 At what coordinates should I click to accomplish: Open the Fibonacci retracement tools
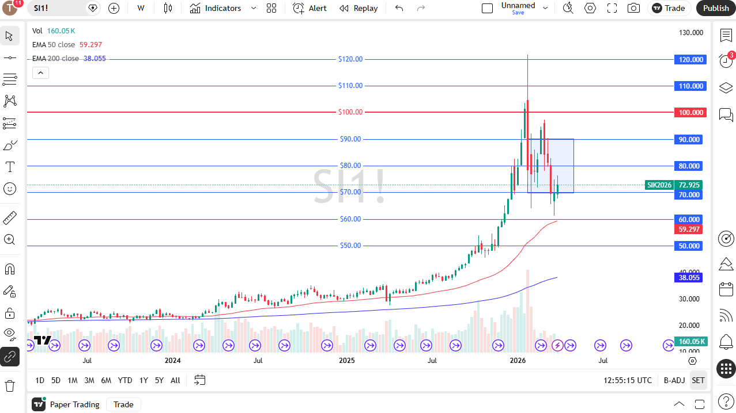10,79
